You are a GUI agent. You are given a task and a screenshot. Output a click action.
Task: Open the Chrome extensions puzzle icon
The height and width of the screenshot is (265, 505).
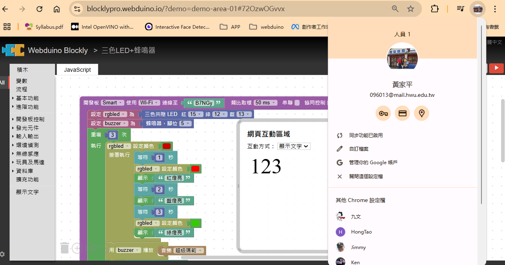435,9
